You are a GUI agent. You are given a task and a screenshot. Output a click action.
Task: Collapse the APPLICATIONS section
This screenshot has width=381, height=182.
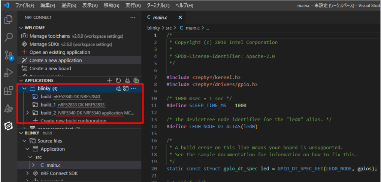21,80
